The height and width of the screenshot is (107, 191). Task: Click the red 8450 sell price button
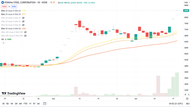coord(4,6)
